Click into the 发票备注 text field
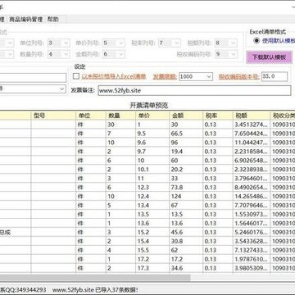Image resolution: width=295 pixels, height=295 pixels. [x=194, y=90]
